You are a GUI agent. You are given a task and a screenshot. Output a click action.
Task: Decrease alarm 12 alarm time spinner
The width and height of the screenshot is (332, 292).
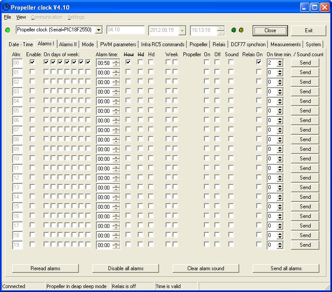tap(116, 180)
